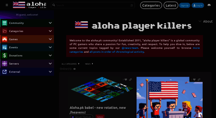
Task: Click the Sign Up button
Action: point(185,5)
